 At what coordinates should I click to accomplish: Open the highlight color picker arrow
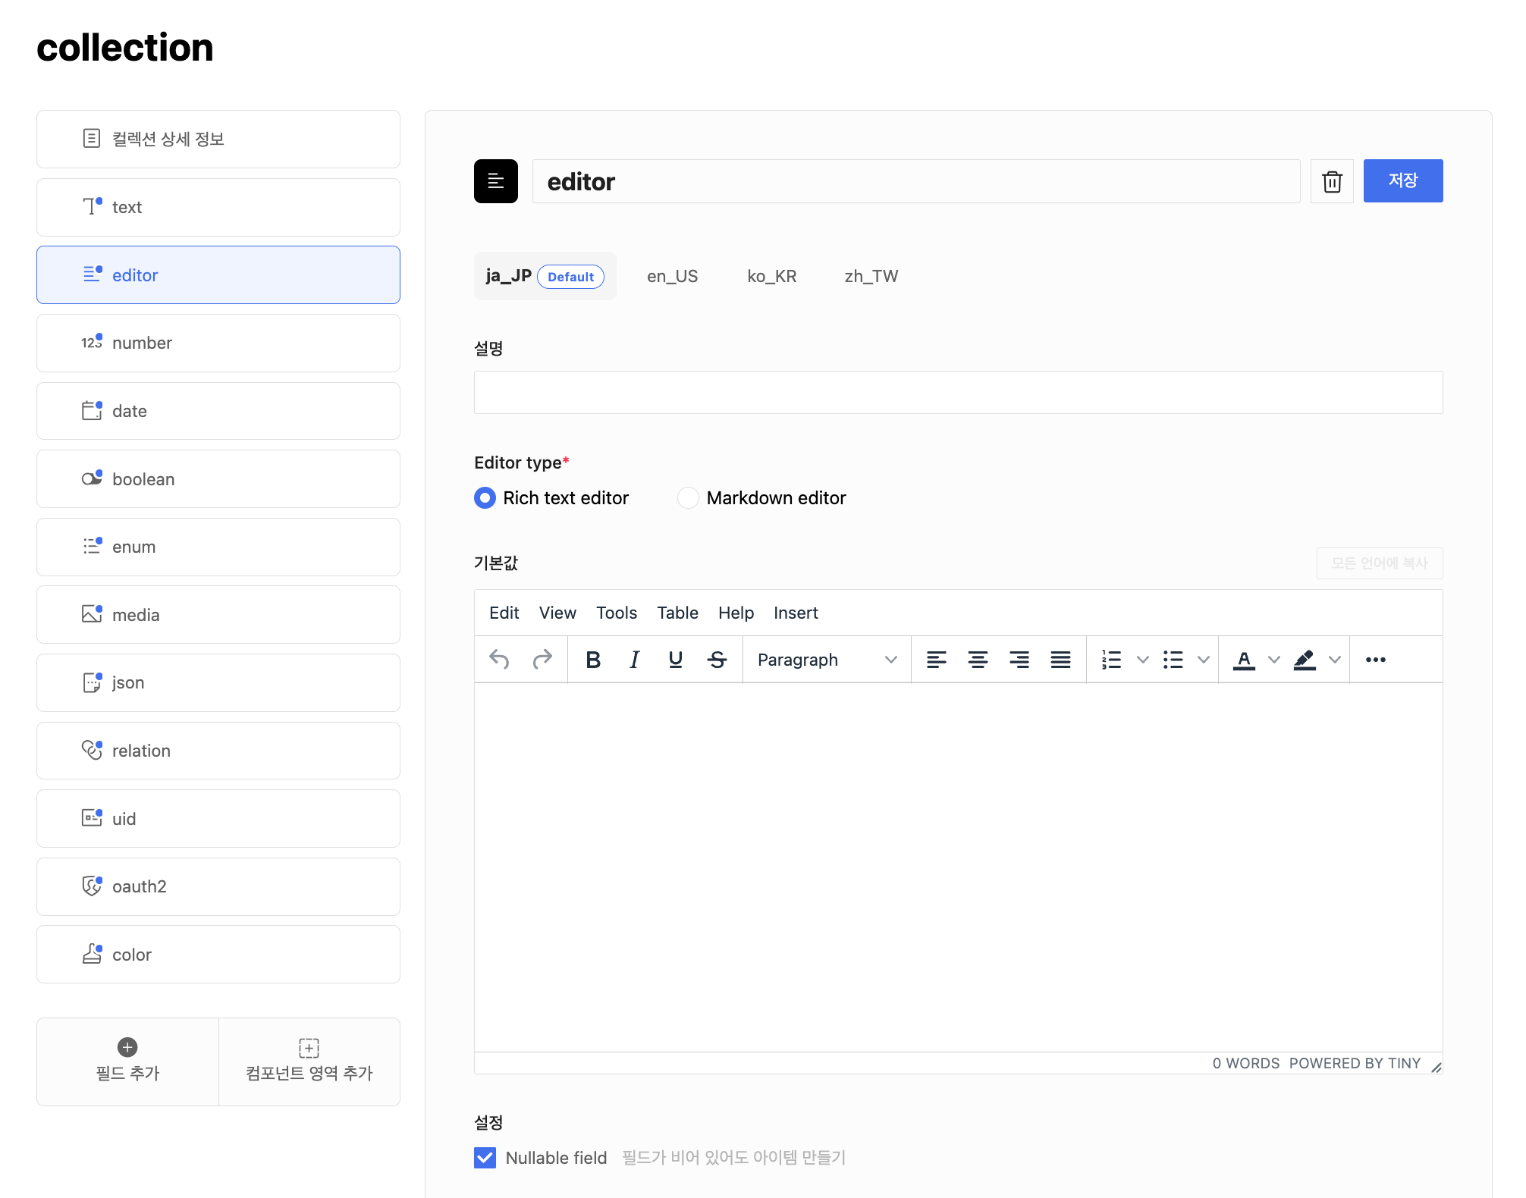tap(1335, 660)
